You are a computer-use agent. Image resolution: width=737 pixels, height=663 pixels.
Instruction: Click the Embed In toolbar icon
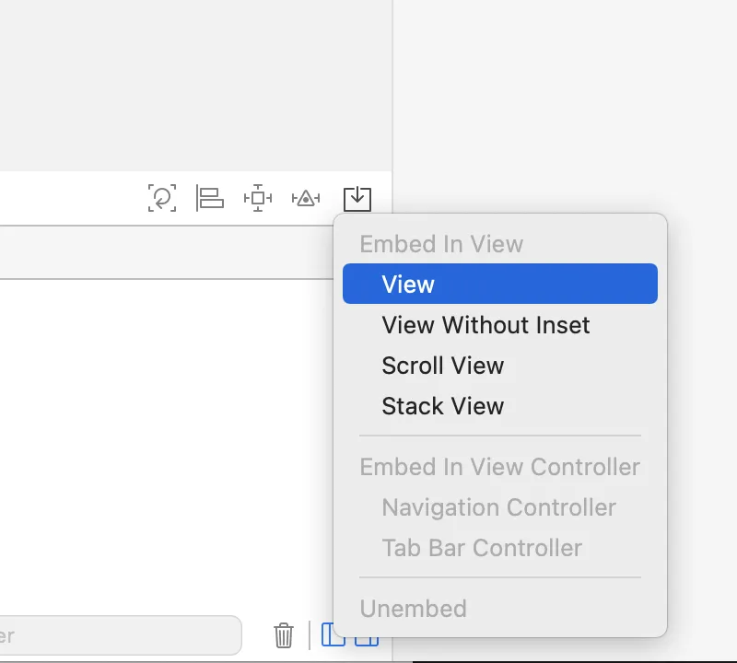(x=357, y=198)
